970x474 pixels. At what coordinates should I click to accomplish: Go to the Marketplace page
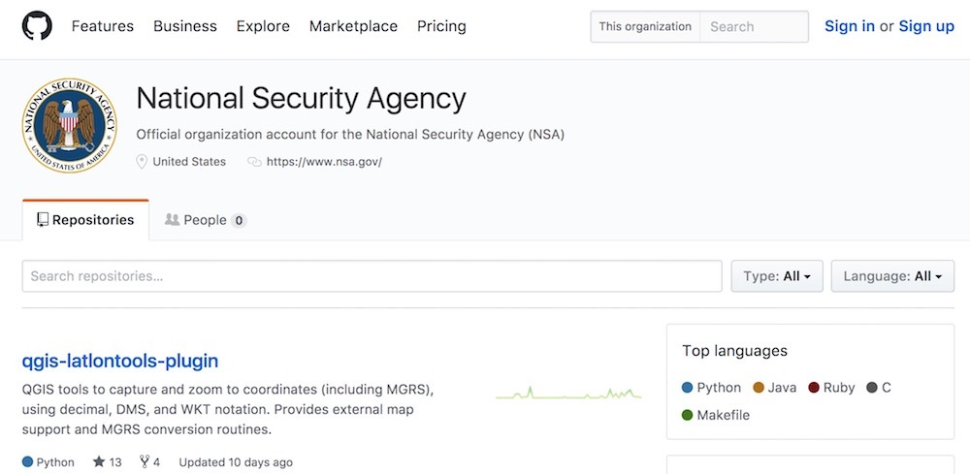[x=353, y=26]
